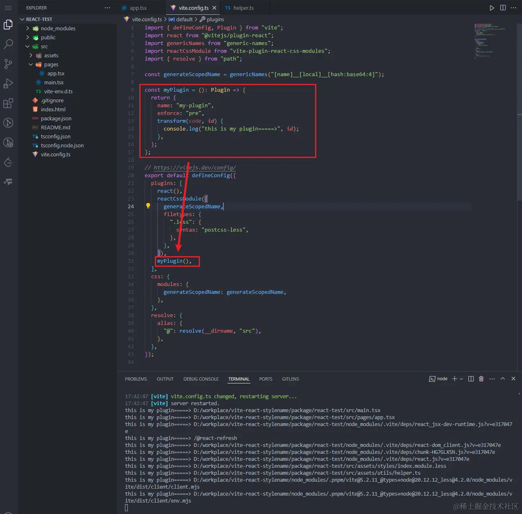Screen dimensions: 522x514
Task: Expand the public folder
Action: [27, 37]
